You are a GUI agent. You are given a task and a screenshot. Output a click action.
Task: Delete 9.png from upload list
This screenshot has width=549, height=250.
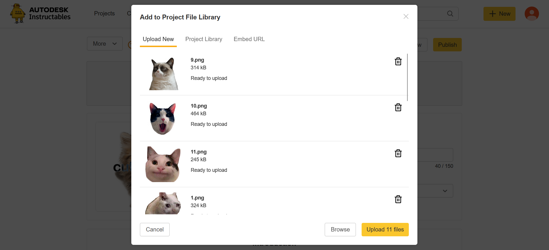click(x=398, y=61)
